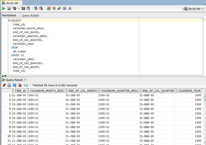Click the END_OF_CAL_QUARTER column header
The height and width of the screenshot is (145, 206).
[x=158, y=90]
